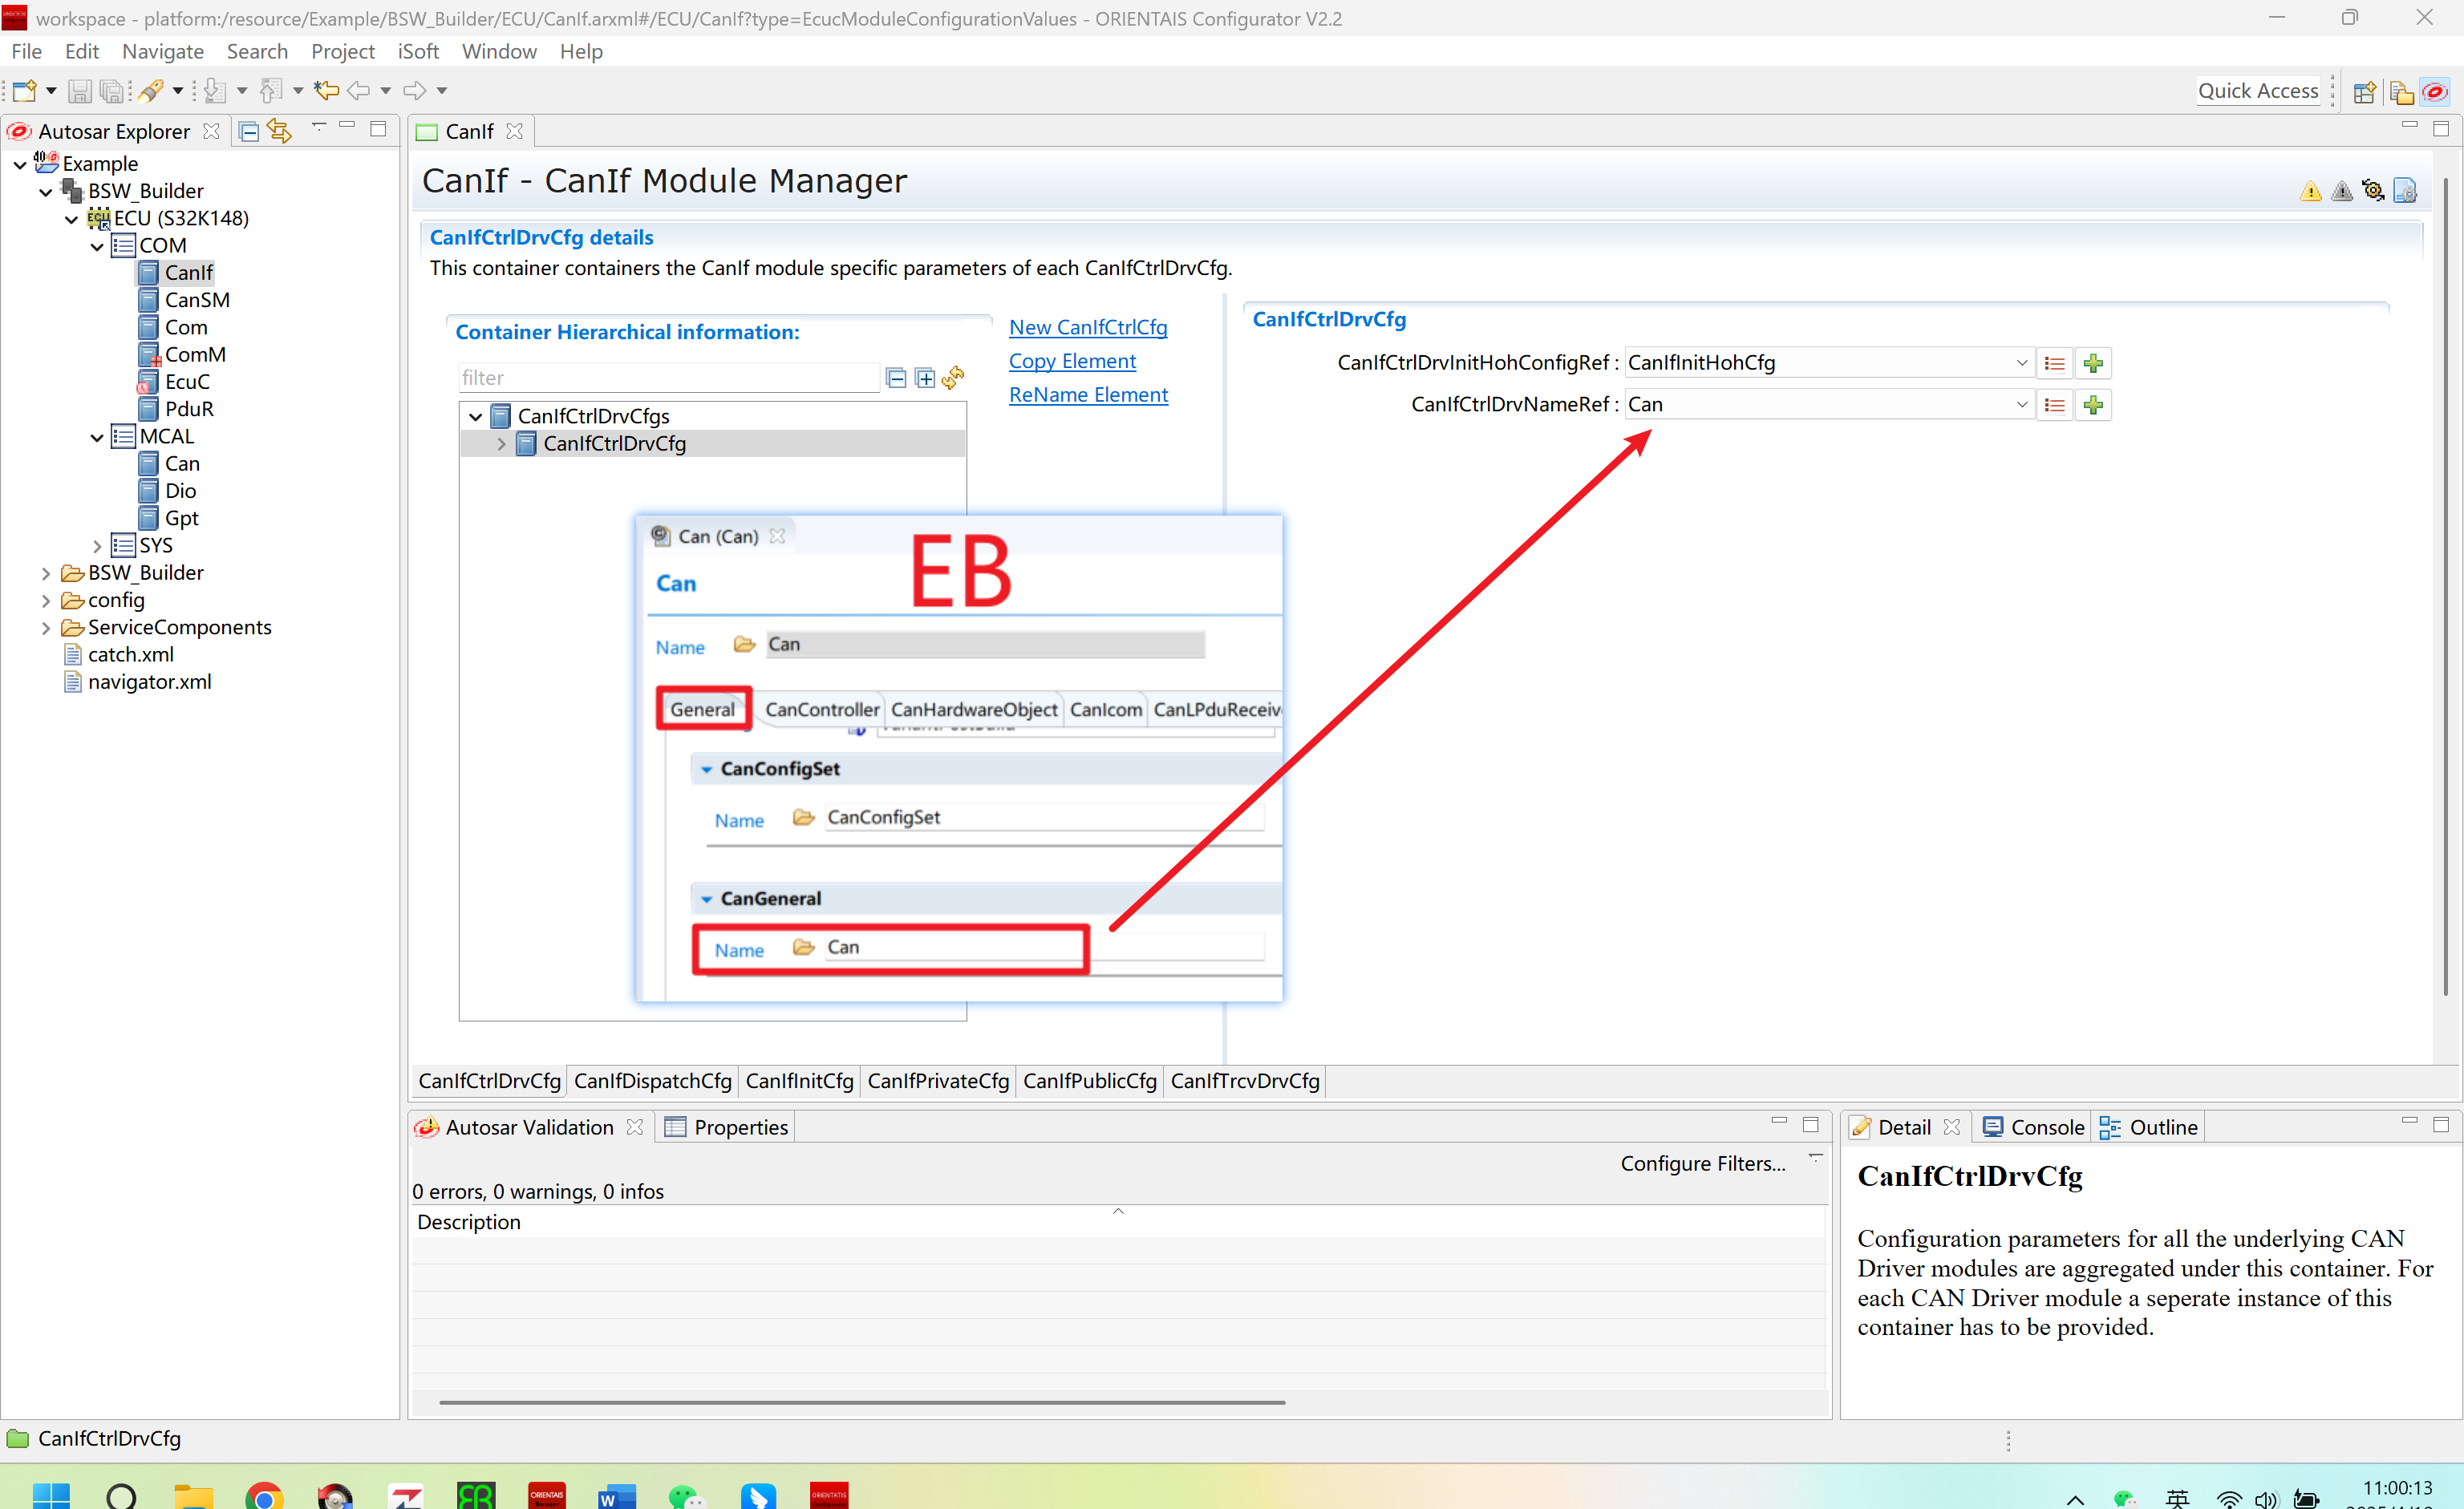The height and width of the screenshot is (1509, 2464).
Task: Click the Save icon in toolbar
Action: click(x=79, y=91)
